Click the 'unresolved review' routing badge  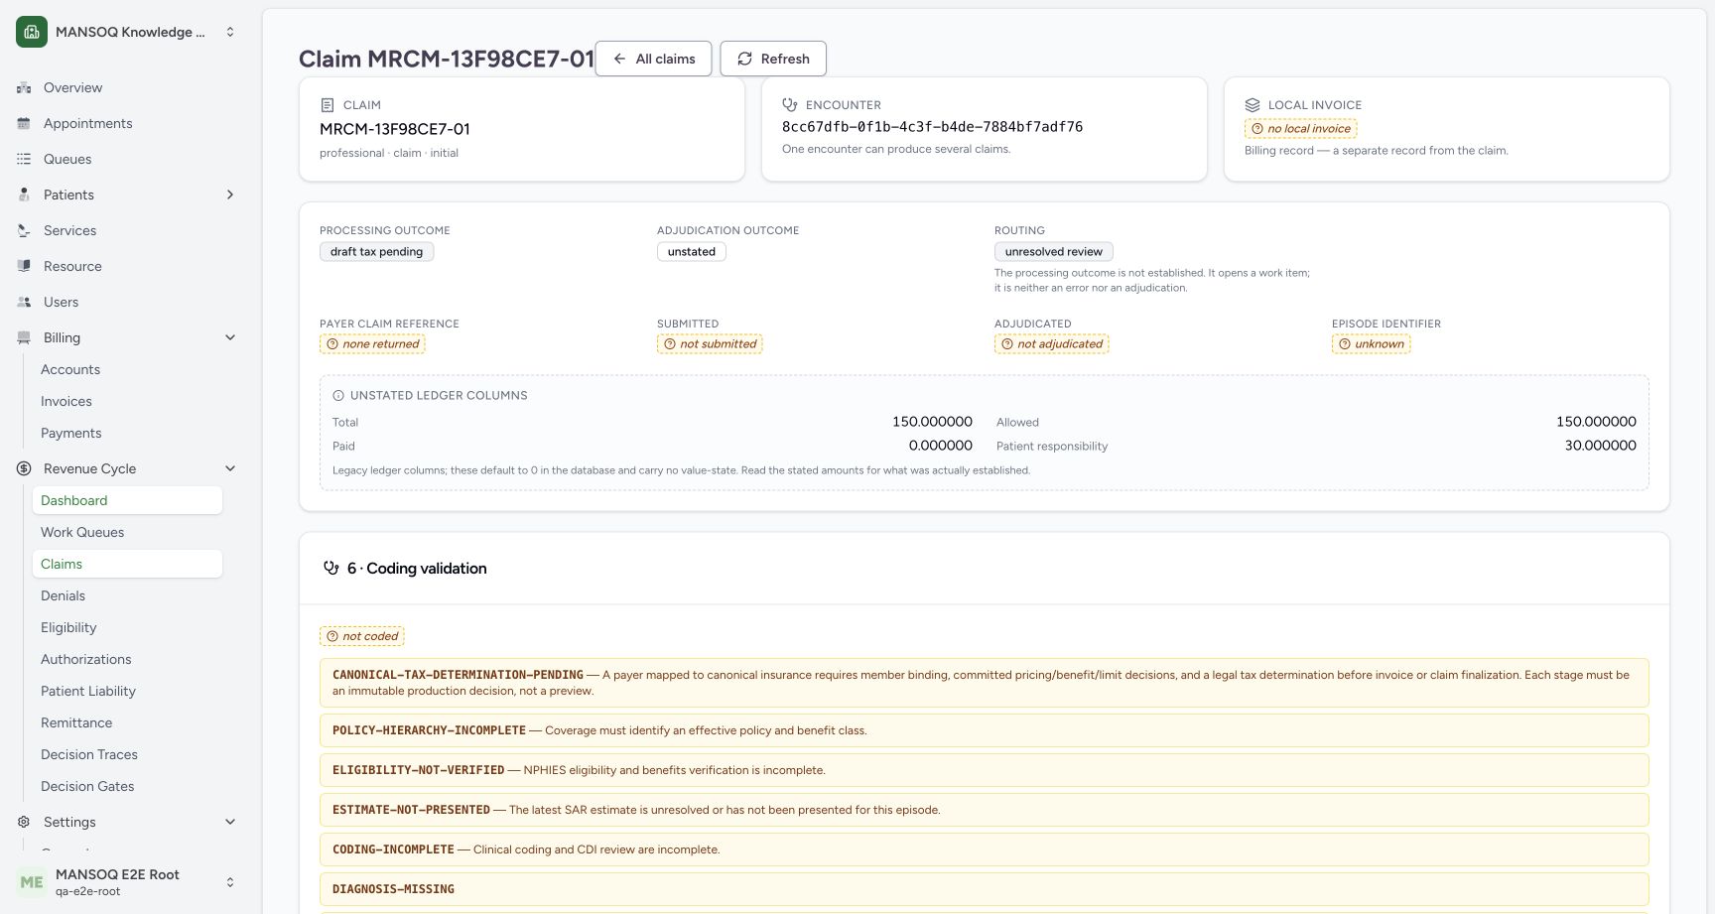[x=1053, y=252]
